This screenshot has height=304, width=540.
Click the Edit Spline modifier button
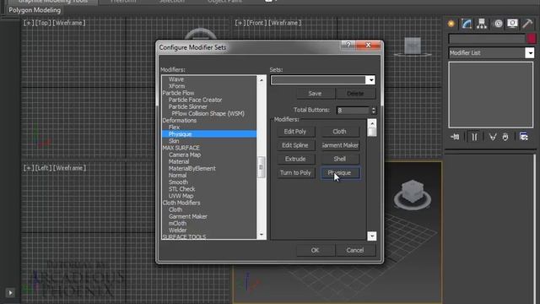point(295,145)
